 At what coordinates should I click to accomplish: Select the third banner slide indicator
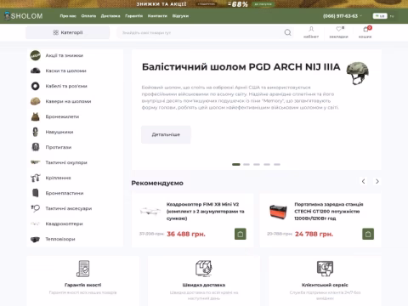coord(257,164)
